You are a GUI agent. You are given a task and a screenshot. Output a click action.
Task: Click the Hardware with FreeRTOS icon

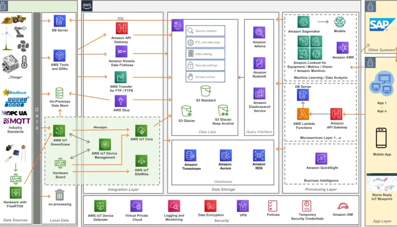[x=16, y=193]
